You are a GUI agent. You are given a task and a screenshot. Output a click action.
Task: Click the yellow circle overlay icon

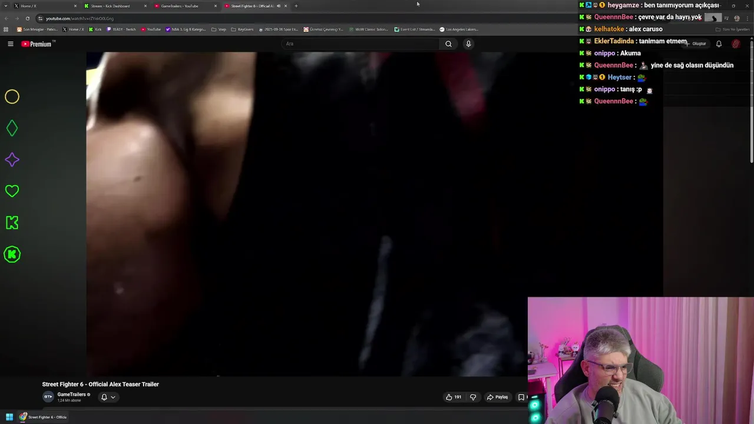click(12, 97)
